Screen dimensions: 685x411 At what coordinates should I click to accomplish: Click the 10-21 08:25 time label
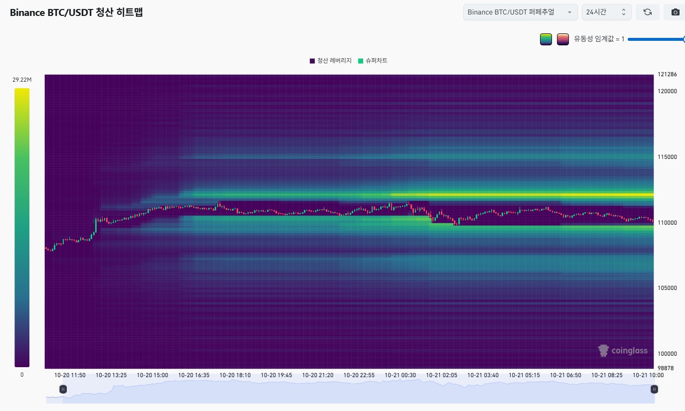click(x=607, y=375)
